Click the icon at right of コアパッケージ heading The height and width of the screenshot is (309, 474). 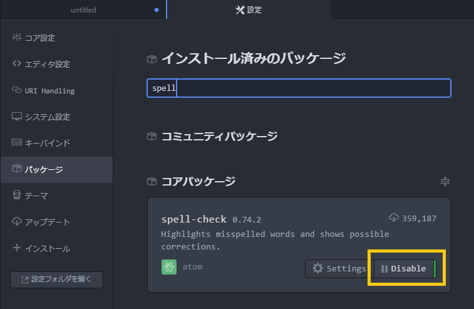(445, 181)
